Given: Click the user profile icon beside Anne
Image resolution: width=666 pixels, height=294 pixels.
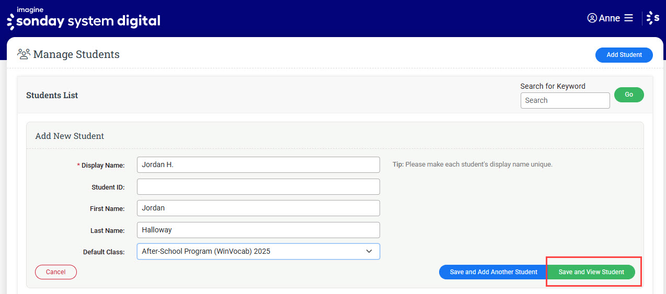Looking at the screenshot, I should coord(592,18).
